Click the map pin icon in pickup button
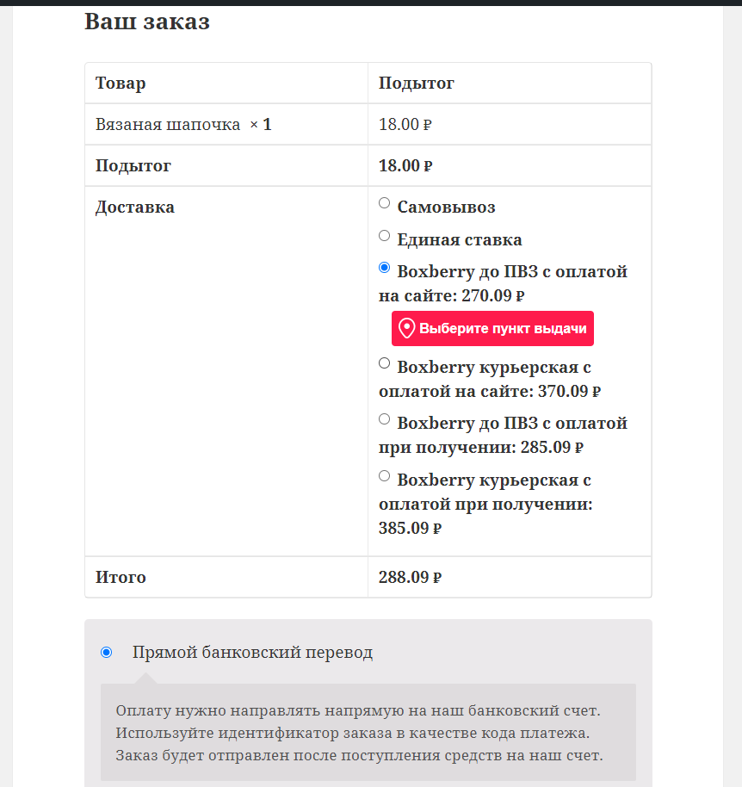The image size is (742, 787). pos(406,329)
